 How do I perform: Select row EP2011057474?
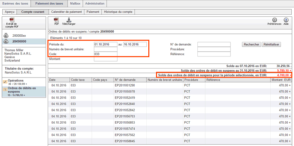tap(170, 129)
